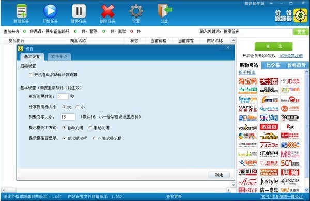The height and width of the screenshot is (201, 310).
Task: Pause tasks with the 暂停任务 icon
Action: pos(79,11)
